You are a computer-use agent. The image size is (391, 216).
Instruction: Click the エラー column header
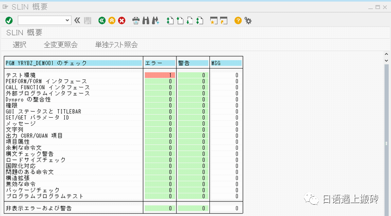(x=160, y=63)
